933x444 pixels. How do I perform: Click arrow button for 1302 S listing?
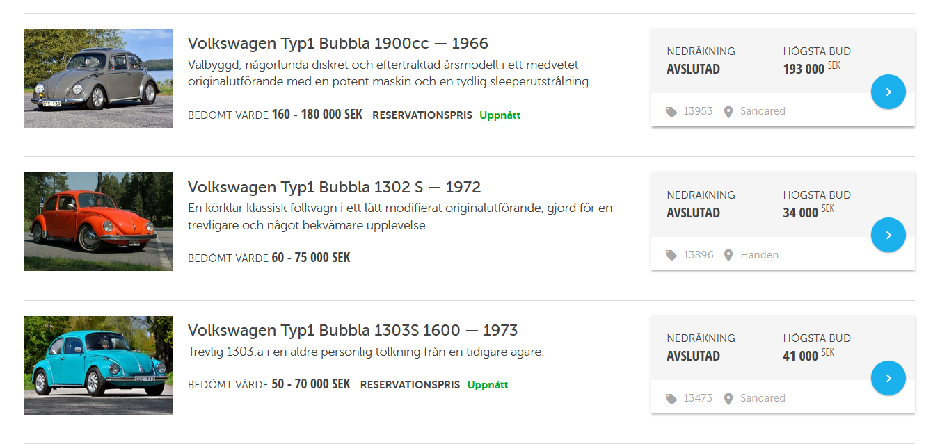pos(888,235)
